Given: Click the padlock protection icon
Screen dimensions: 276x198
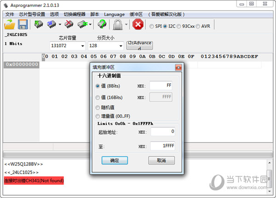Looking at the screenshot, I should coord(118,25).
